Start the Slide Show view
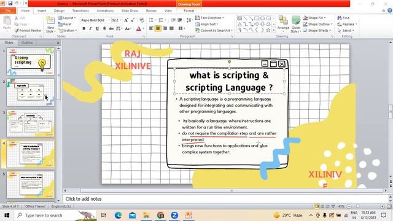 (x=333, y=206)
